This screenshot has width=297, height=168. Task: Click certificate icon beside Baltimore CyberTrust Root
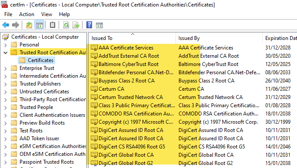tap(94, 64)
